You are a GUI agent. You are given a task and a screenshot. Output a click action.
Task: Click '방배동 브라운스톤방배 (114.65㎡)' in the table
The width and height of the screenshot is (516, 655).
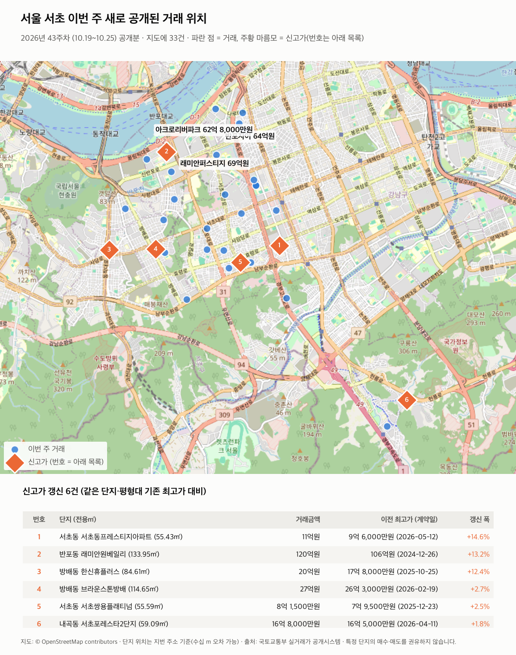[109, 589]
